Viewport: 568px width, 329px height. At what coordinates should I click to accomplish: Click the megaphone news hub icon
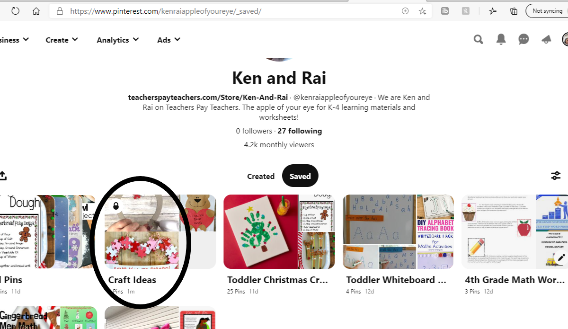[x=546, y=40]
